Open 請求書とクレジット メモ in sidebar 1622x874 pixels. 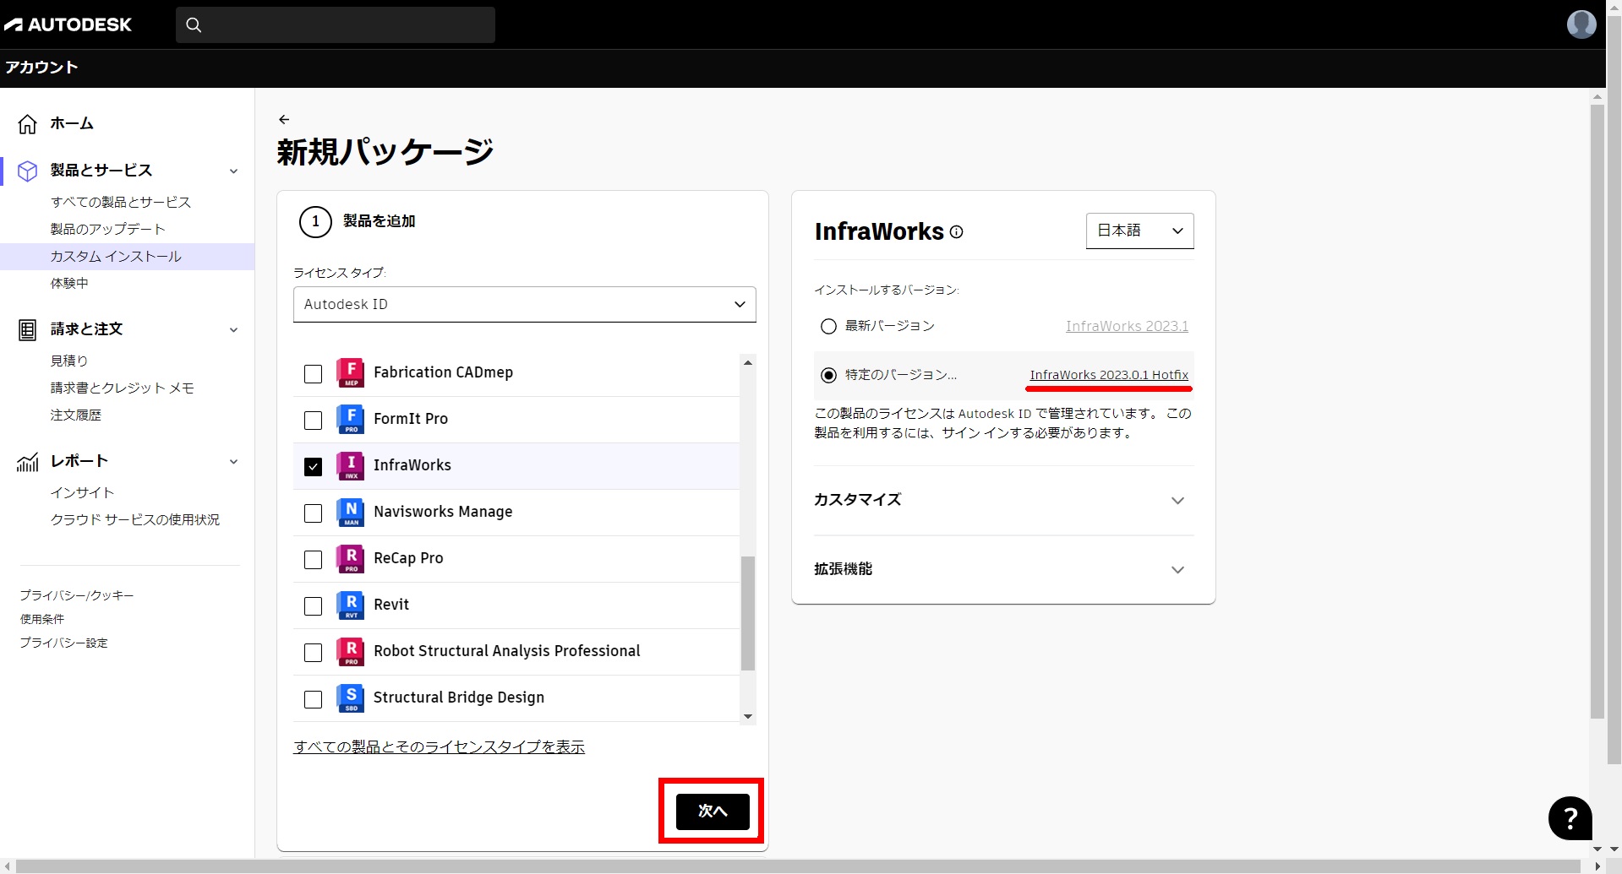point(123,388)
